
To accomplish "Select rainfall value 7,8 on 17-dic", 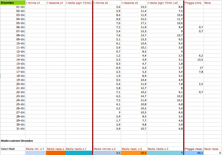I will point(194,72).
